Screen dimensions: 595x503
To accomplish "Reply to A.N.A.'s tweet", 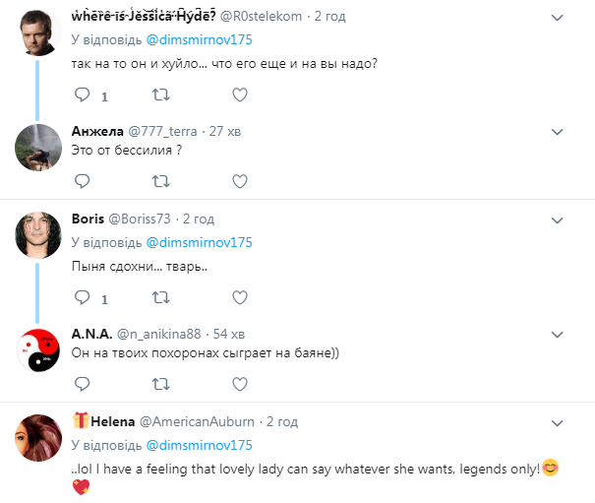I will pyautogui.click(x=83, y=384).
